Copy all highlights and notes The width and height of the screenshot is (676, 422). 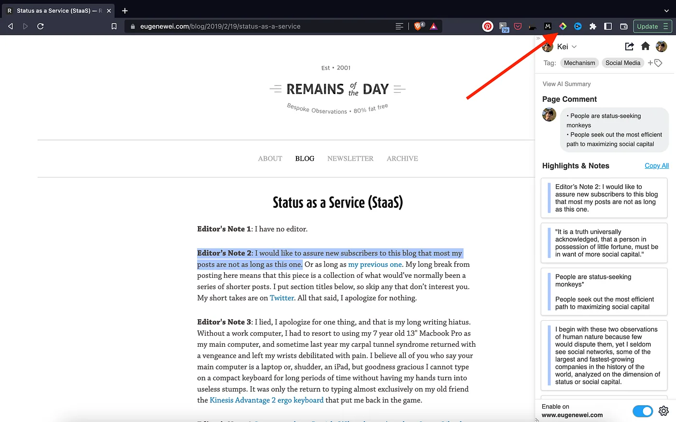coord(657,165)
